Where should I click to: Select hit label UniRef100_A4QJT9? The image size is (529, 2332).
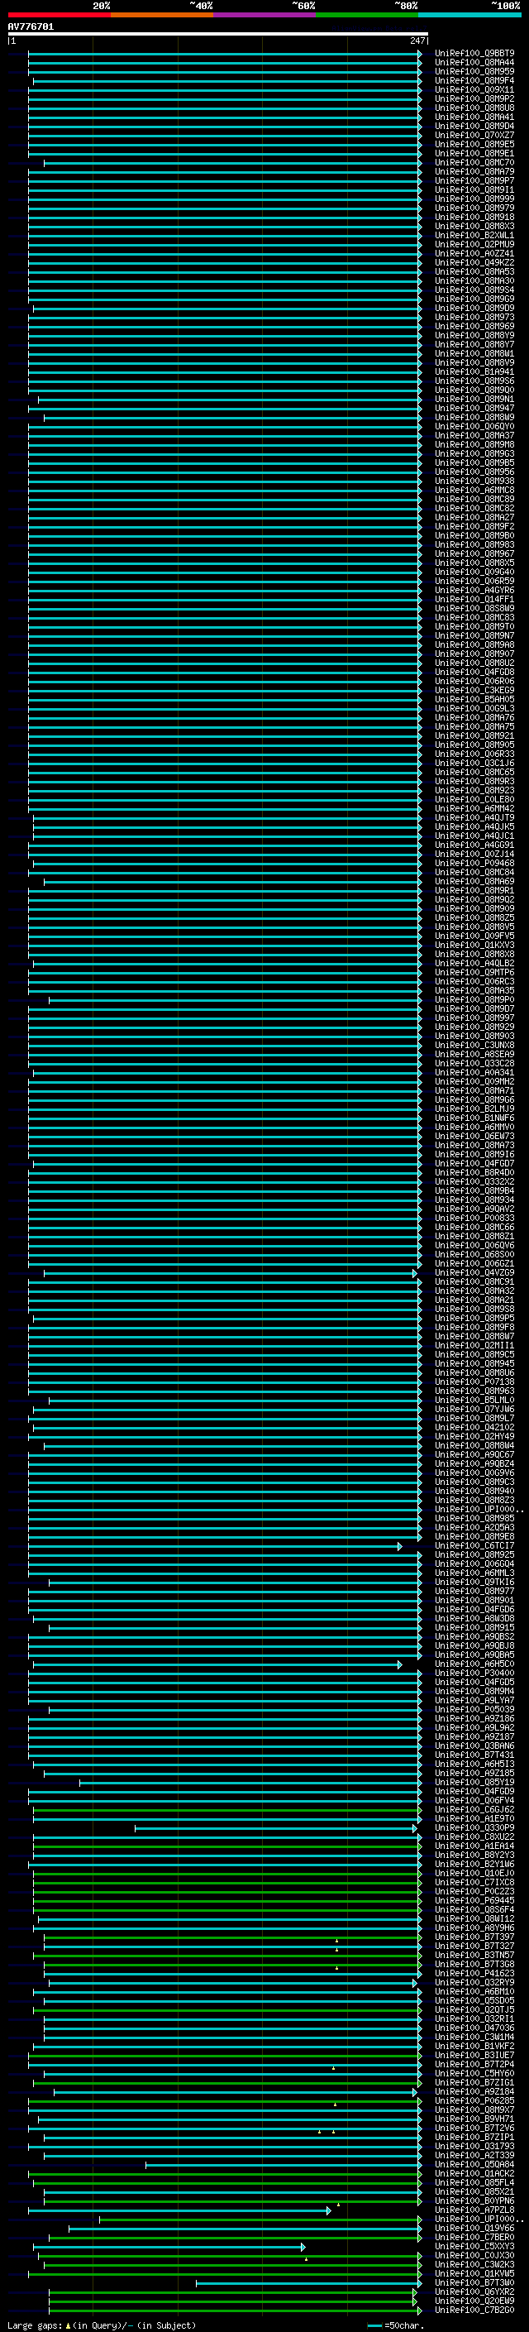[x=474, y=818]
